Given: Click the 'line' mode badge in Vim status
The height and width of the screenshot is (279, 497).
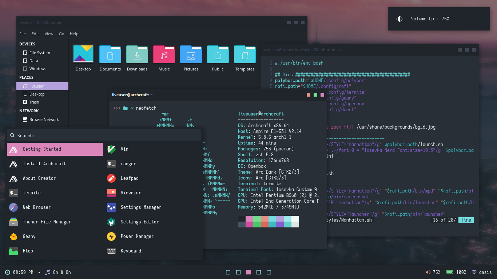Looking at the screenshot, I should [x=466, y=220].
